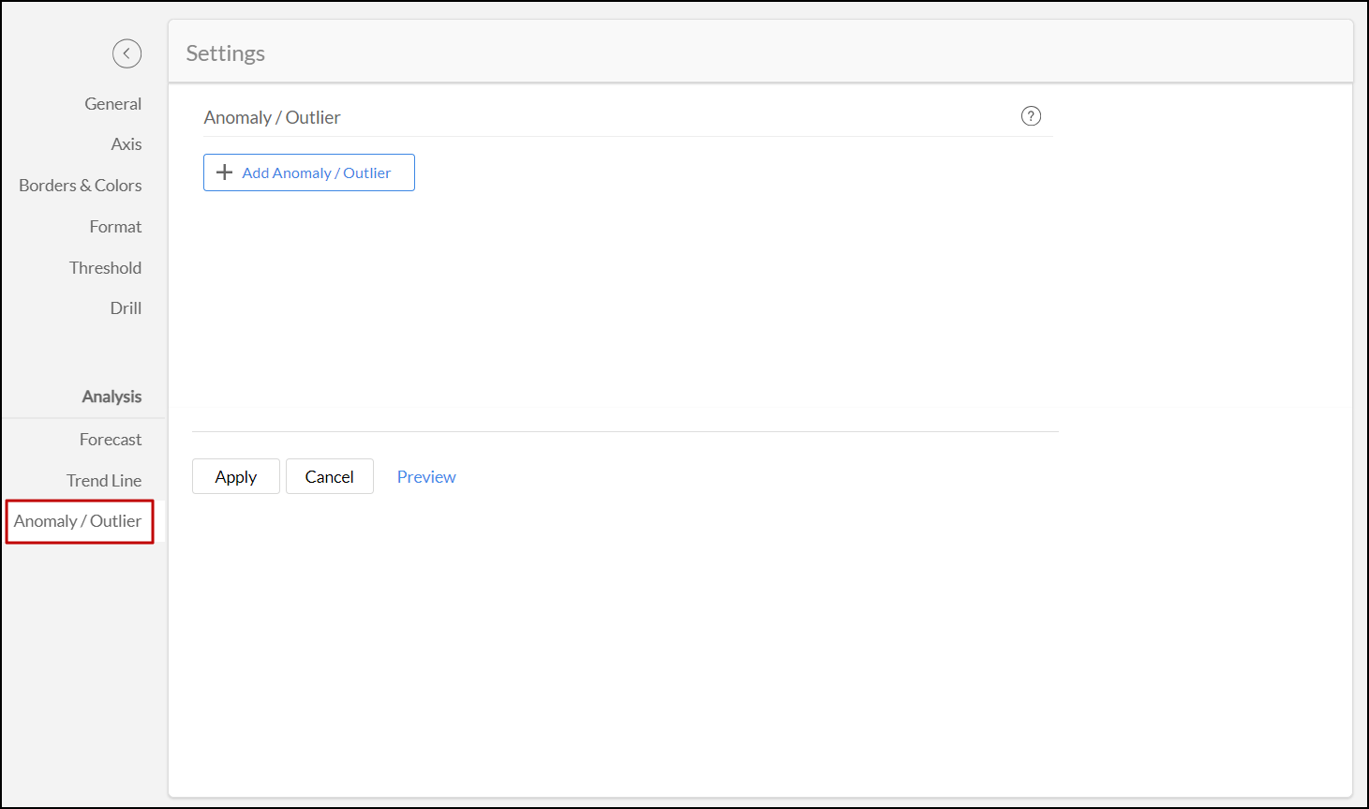The width and height of the screenshot is (1369, 809).
Task: Open the Forecast analysis option
Action: tap(111, 440)
